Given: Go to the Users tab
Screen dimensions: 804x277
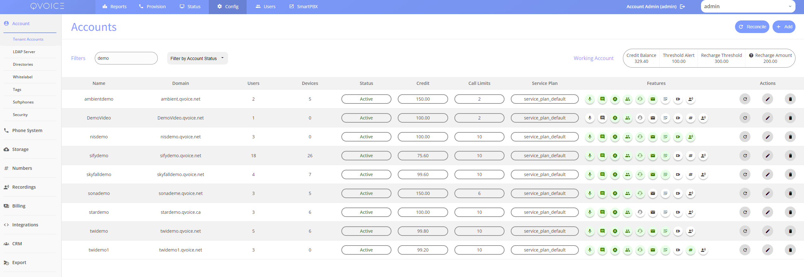Looking at the screenshot, I should (x=265, y=7).
